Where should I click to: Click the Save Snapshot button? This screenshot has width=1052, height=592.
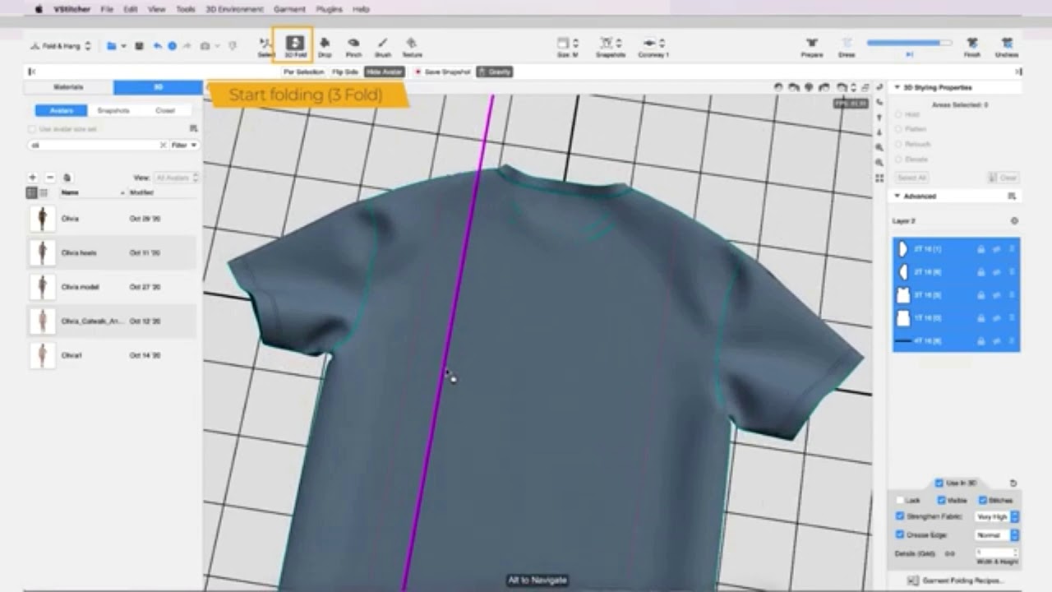coord(442,72)
